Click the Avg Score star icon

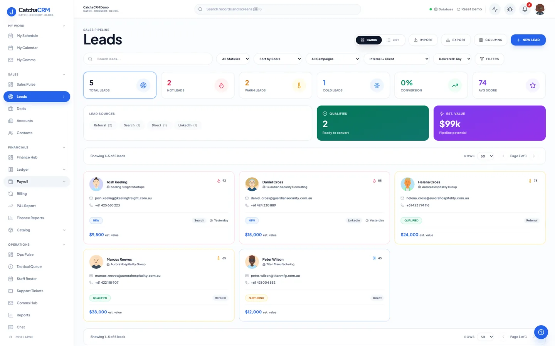(533, 85)
